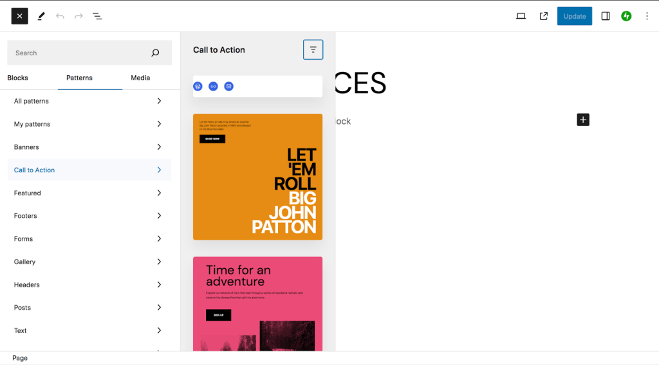This screenshot has width=659, height=365.
Task: Click the pattern filter button
Action: 313,49
